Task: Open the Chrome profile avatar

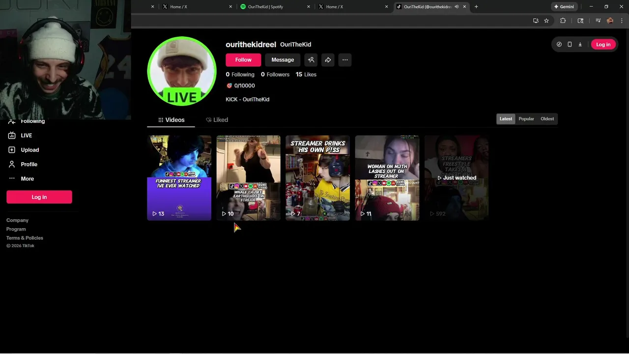Action: click(610, 21)
